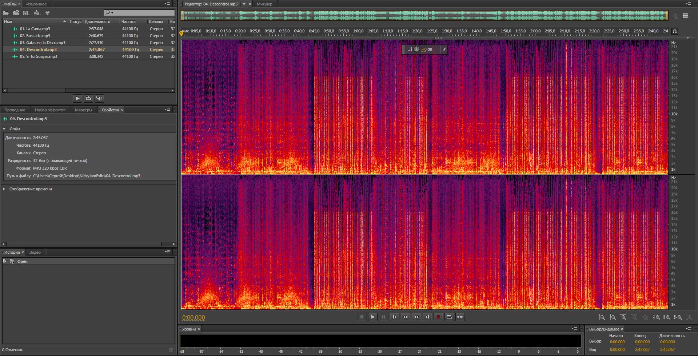This screenshot has height=356, width=698.
Task: Toggle snapping magnet icon beside the time ruler
Action: (674, 31)
